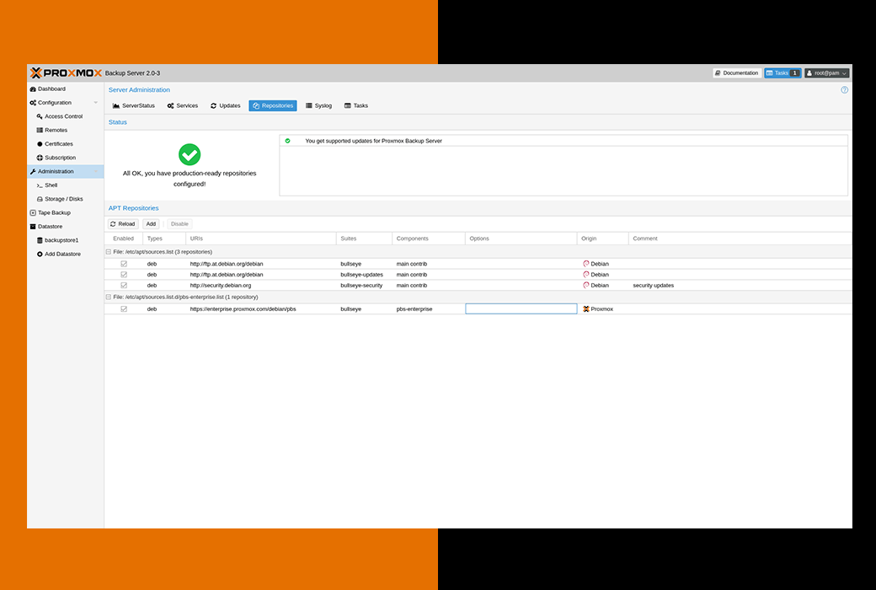Open Datastore in the sidebar

coord(66,227)
